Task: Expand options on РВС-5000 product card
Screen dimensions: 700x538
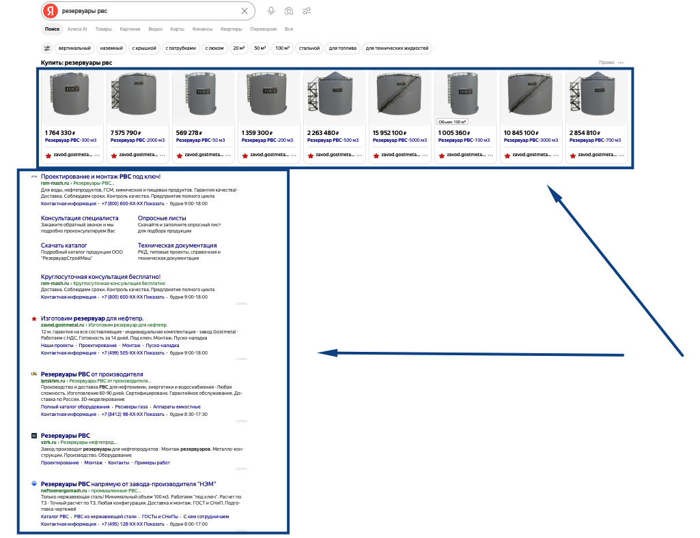Action: pos(425,155)
